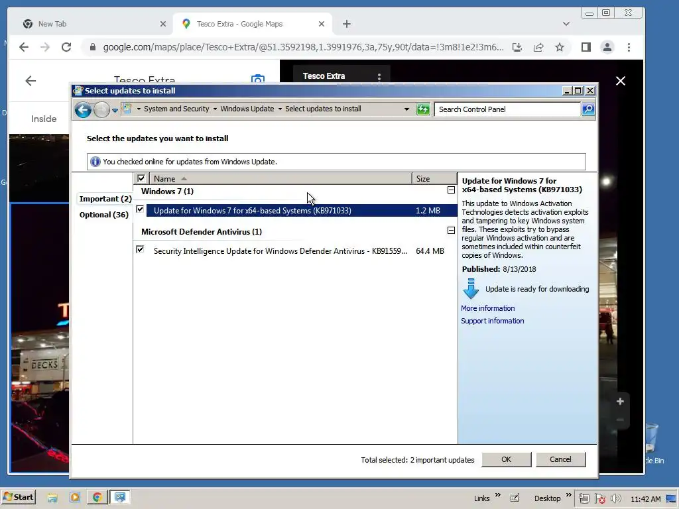Click the Control Panel address bar icon
Viewport: 679px width, 509px height.
[127, 109]
